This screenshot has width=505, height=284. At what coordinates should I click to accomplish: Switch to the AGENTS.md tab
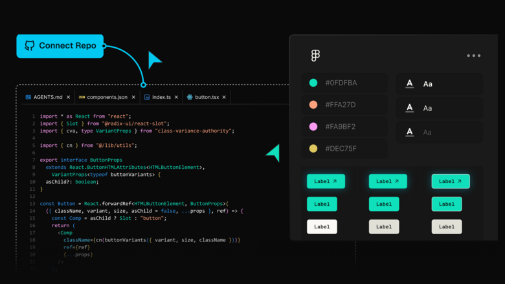point(48,97)
